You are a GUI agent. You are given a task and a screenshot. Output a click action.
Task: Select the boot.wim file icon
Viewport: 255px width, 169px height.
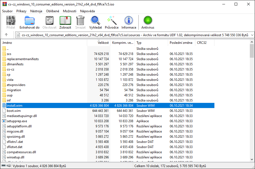pos(4,111)
